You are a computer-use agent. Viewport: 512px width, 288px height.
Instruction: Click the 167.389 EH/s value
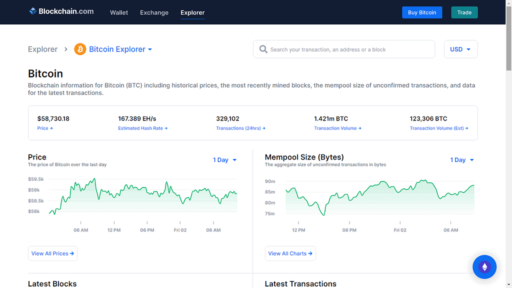coord(137,118)
